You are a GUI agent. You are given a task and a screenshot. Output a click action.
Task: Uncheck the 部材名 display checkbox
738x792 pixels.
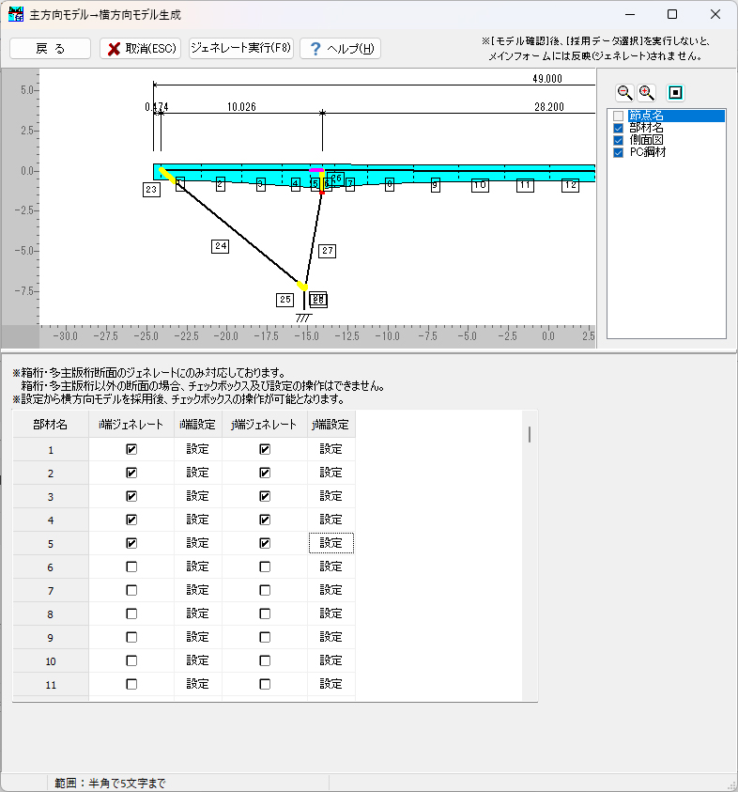point(618,128)
